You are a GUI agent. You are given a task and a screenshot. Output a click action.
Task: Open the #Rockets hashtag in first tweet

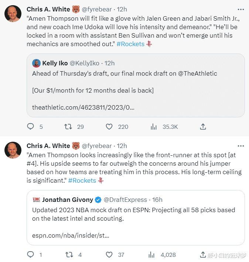(130, 44)
